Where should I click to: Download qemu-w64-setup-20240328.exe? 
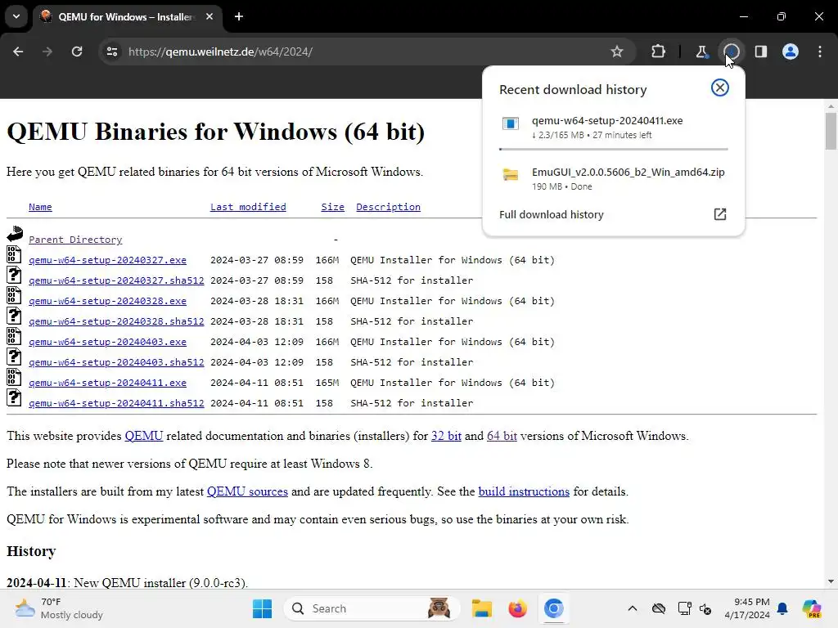point(107,301)
